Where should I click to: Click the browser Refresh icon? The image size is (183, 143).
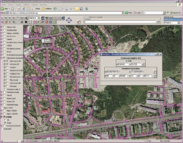point(23,9)
